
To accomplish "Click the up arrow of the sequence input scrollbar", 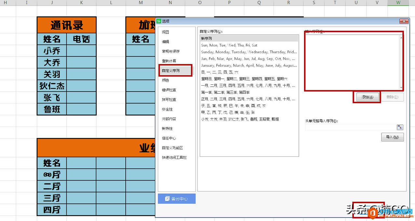I will tap(401, 37).
